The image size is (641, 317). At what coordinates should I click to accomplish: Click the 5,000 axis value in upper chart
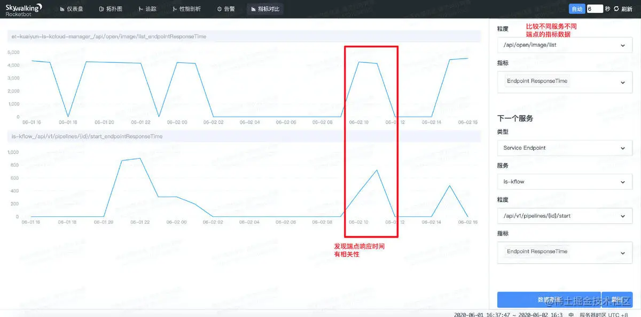click(13, 52)
